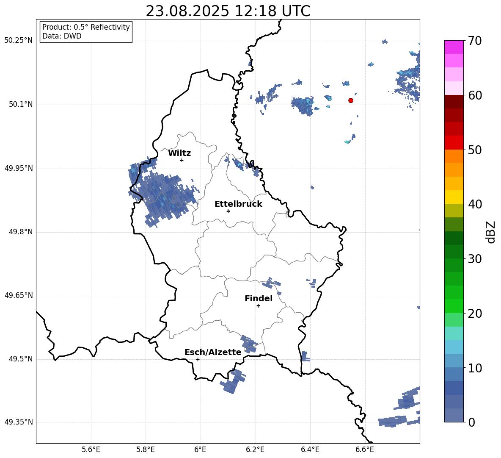Click the bright red colorbar segment at 50 dBZ
Image resolution: width=501 pixels, height=458 pixels.
pos(454,143)
